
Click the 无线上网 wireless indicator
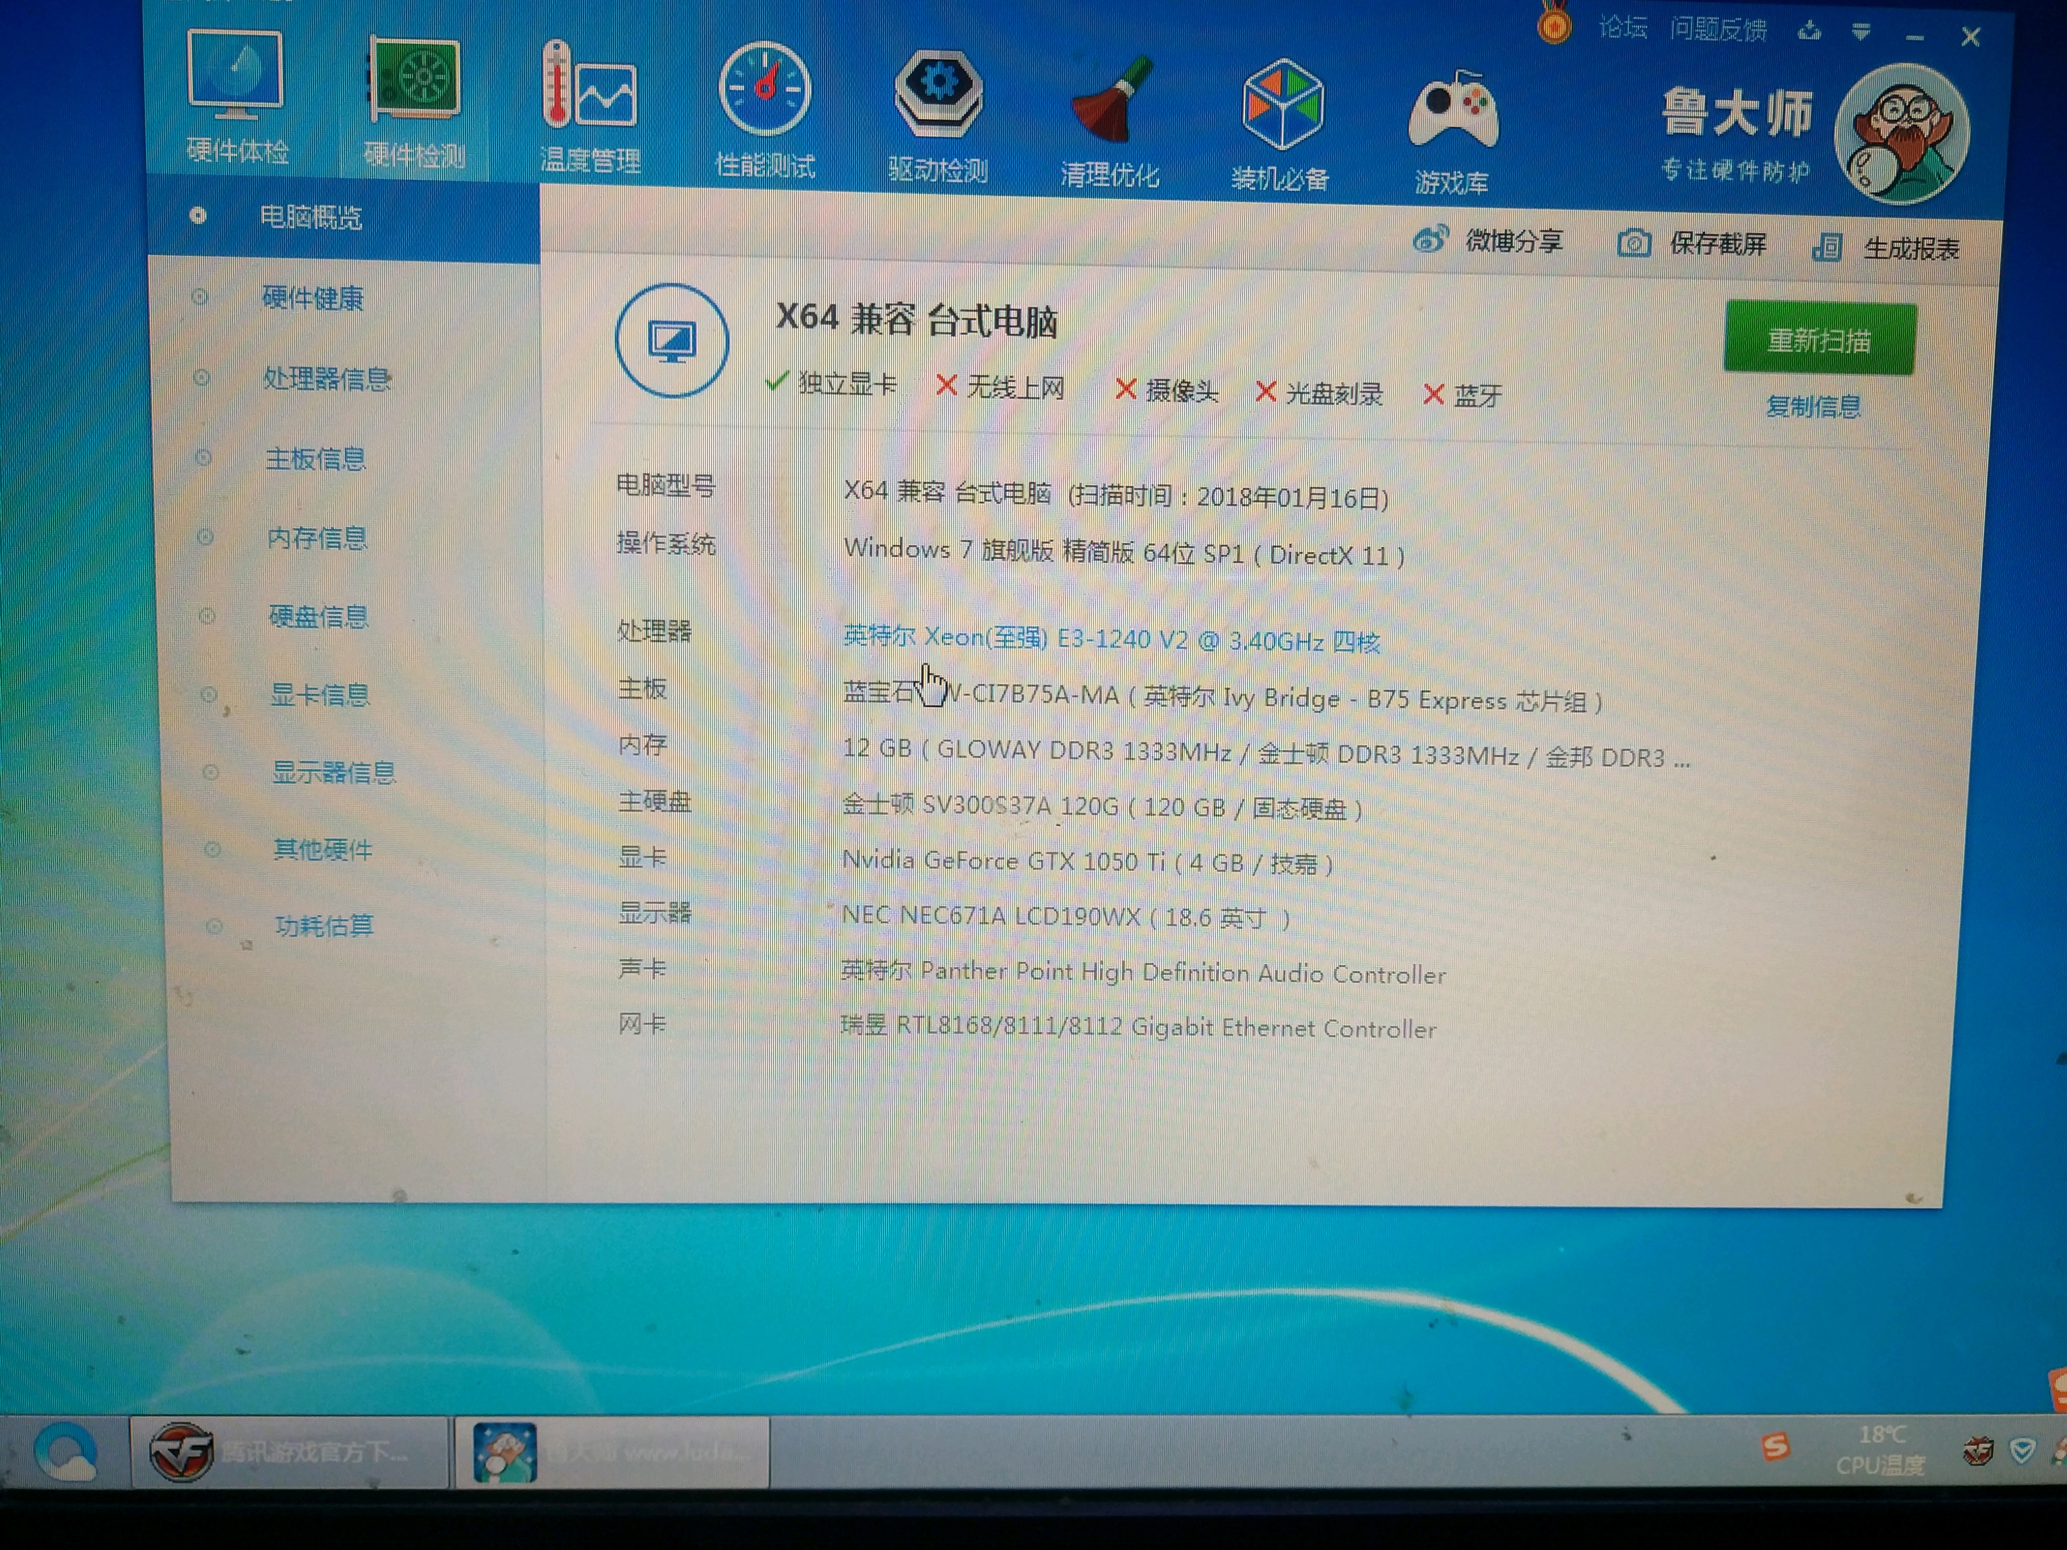pos(1000,387)
